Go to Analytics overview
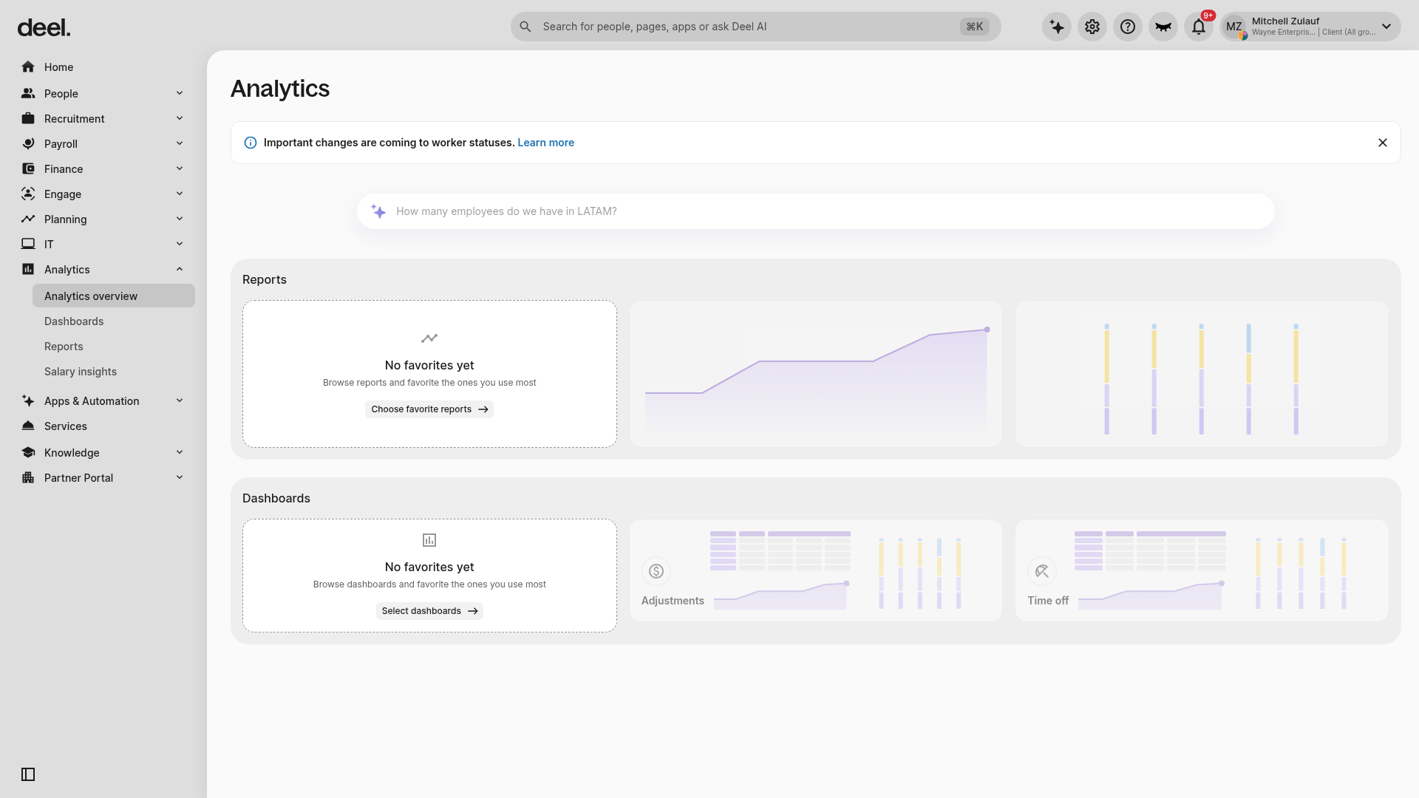1419x798 pixels. [114, 296]
